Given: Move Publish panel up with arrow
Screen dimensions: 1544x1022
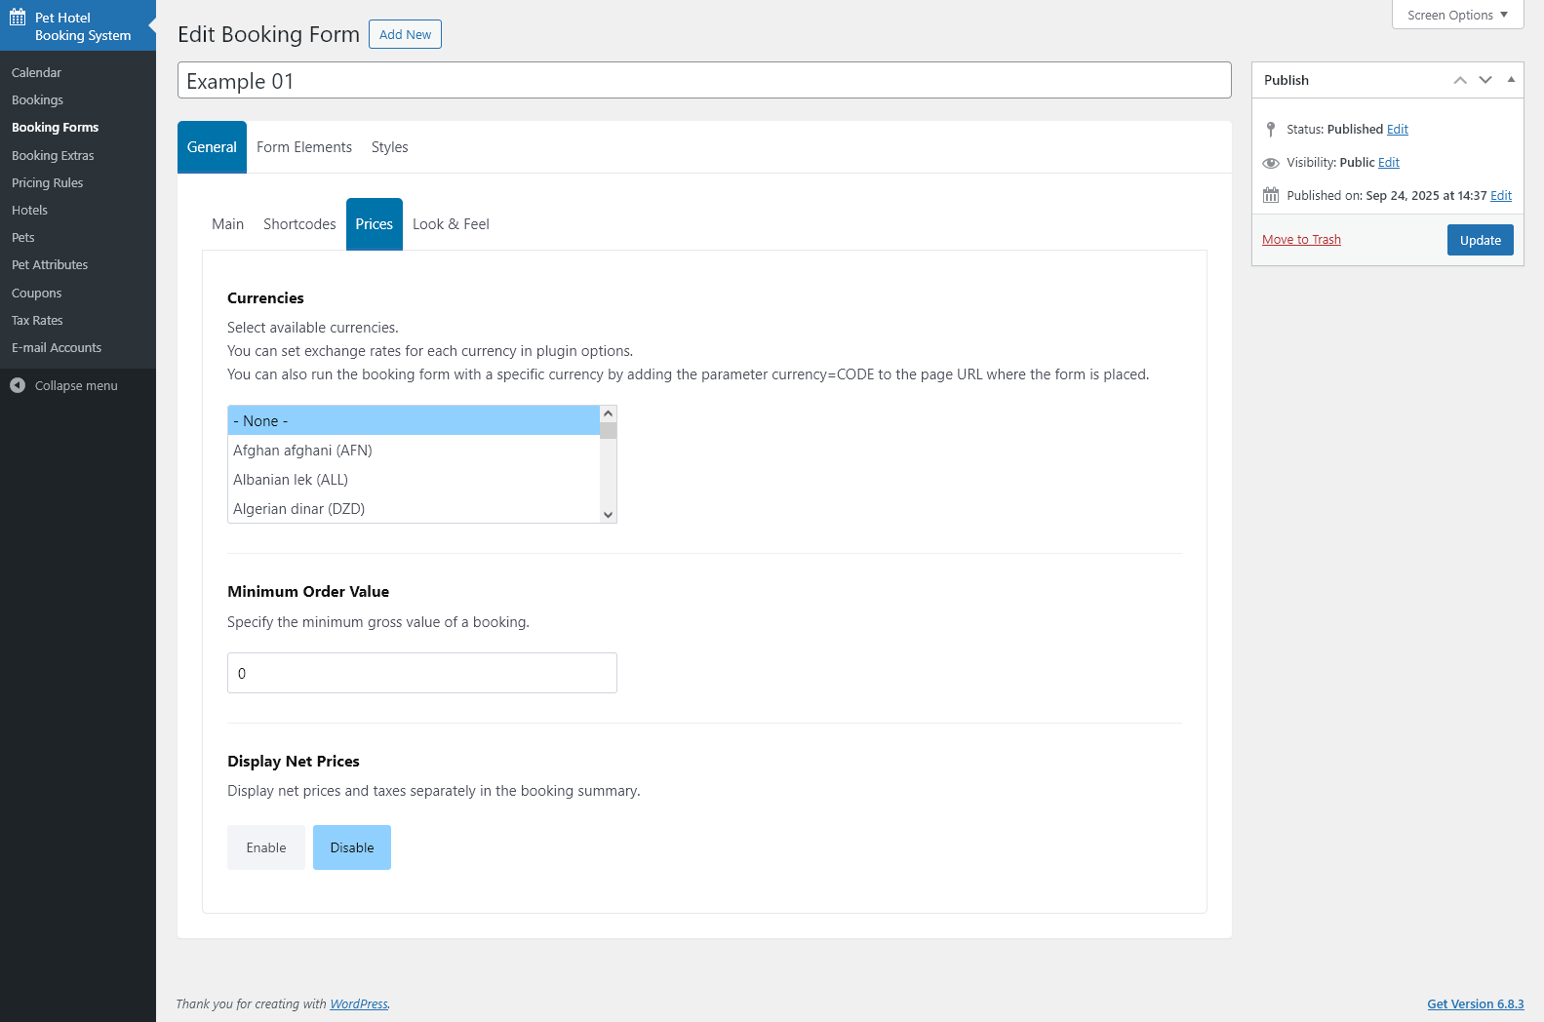Looking at the screenshot, I should 1460,80.
